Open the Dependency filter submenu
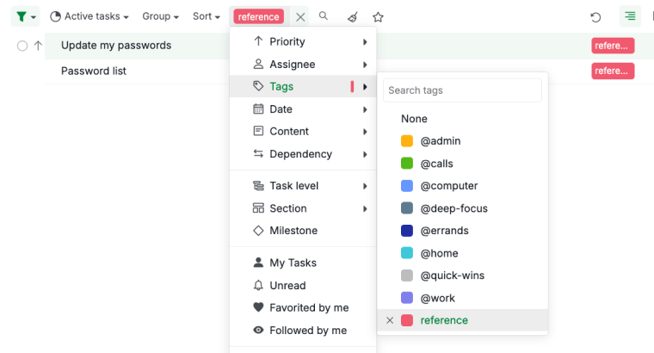The height and width of the screenshot is (353, 654). tap(303, 154)
